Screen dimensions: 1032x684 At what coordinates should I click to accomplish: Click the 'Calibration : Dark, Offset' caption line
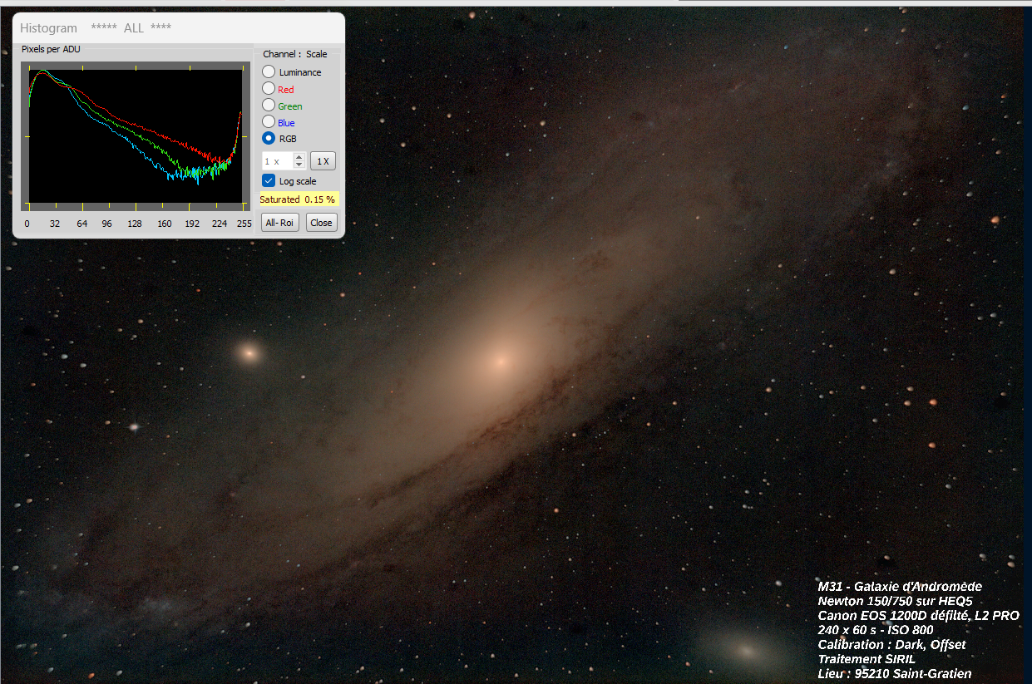click(891, 645)
